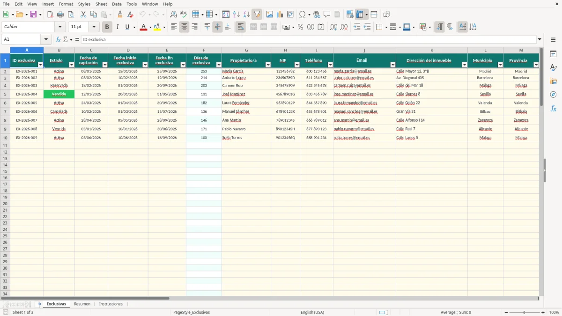
Task: Open the font color dropdown arrow
Action: pos(150,27)
